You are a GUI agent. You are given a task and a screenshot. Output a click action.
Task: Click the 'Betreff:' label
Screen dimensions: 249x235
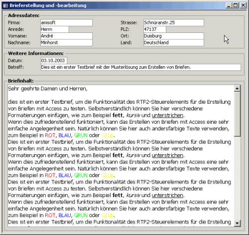point(16,67)
